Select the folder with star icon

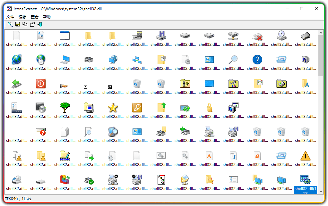click(x=209, y=180)
